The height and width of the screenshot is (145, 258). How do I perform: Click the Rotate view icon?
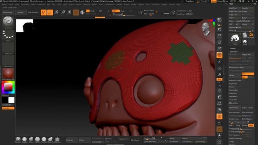pyautogui.click(x=219, y=110)
